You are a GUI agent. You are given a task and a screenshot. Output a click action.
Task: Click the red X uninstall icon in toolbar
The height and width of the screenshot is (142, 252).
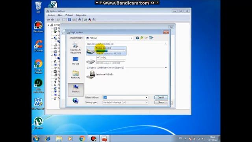point(90,20)
